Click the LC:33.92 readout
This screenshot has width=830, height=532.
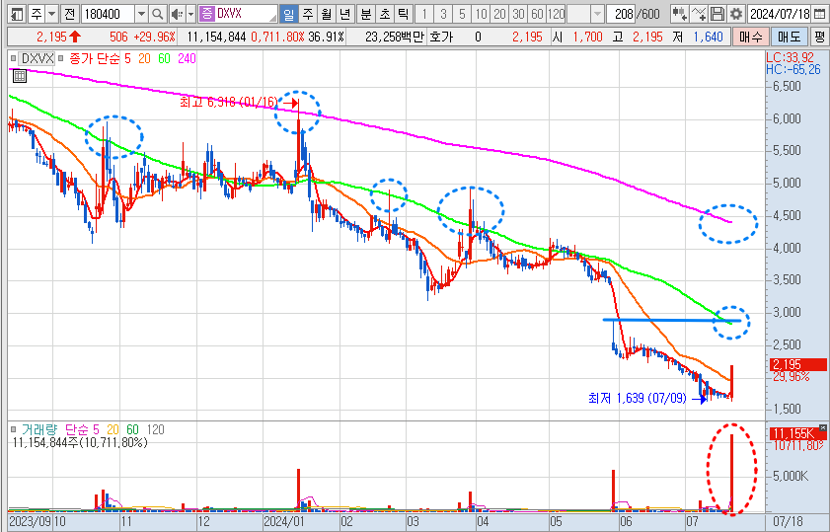point(790,57)
